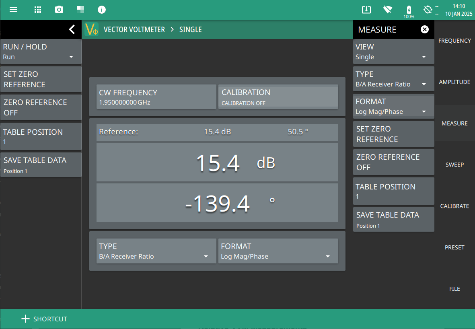Click the Vector Voltmeter mode icon
Image resolution: width=475 pixels, height=329 pixels.
[x=92, y=29]
